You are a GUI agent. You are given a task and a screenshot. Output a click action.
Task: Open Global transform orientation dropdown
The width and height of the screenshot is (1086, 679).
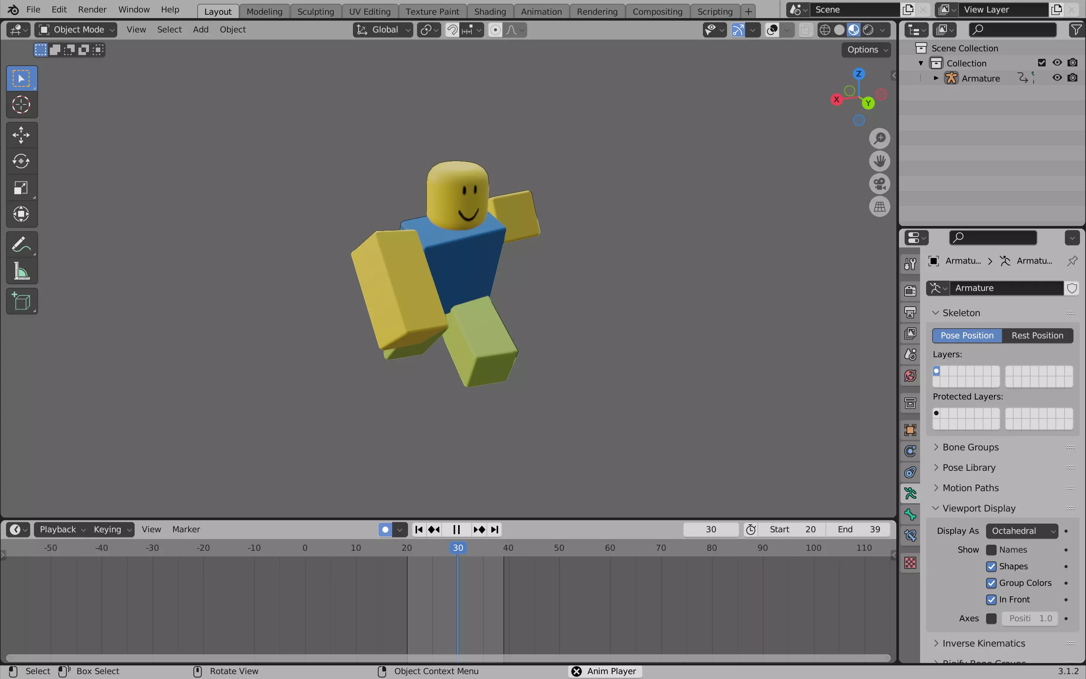383,30
